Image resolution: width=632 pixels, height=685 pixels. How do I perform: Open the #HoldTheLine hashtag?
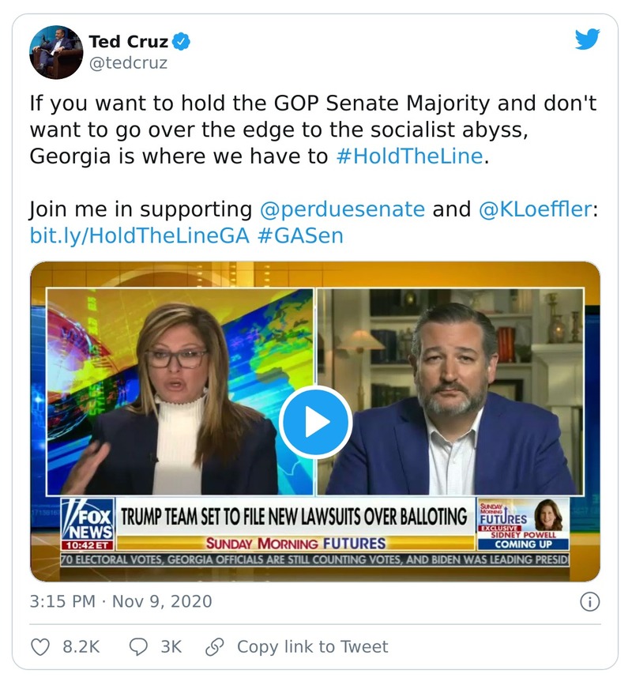tap(408, 156)
